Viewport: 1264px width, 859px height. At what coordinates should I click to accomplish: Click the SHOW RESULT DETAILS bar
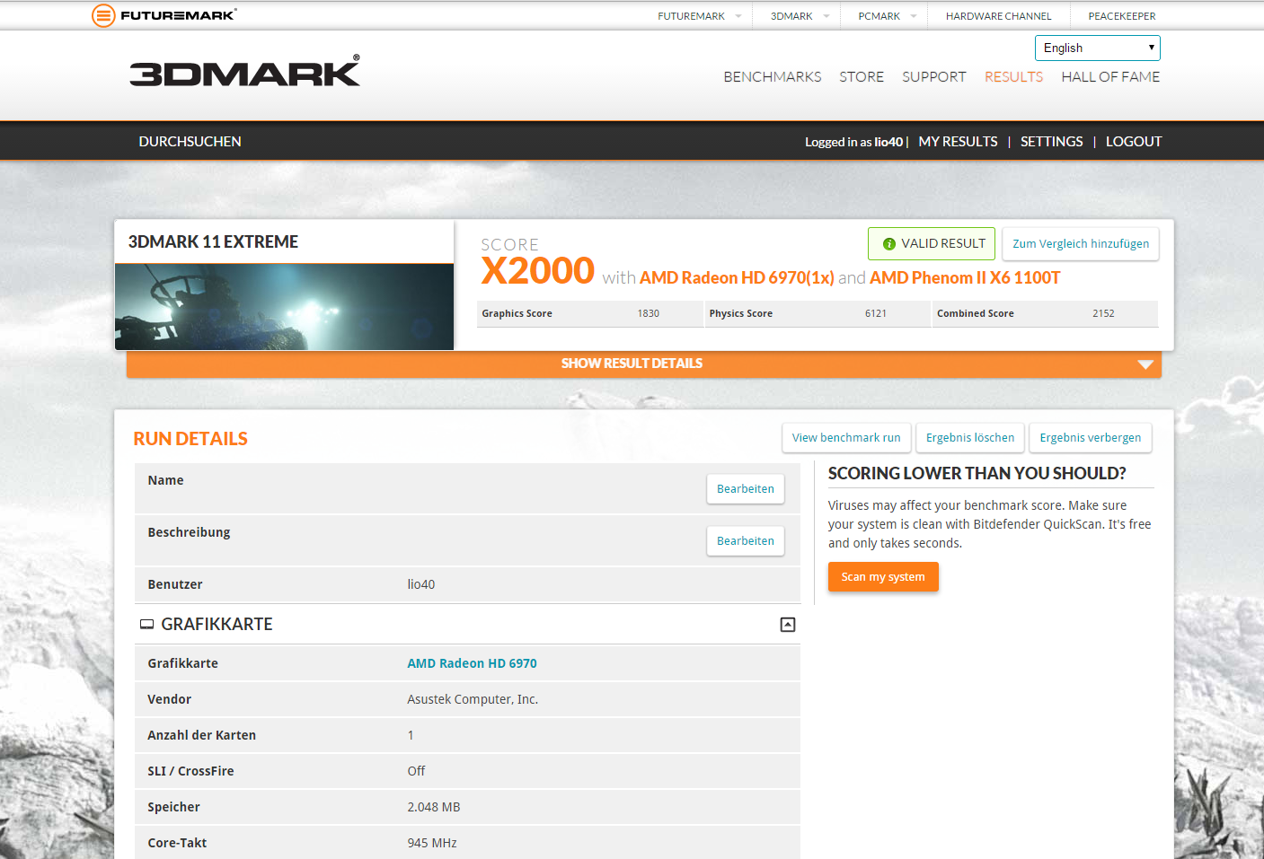[644, 364]
